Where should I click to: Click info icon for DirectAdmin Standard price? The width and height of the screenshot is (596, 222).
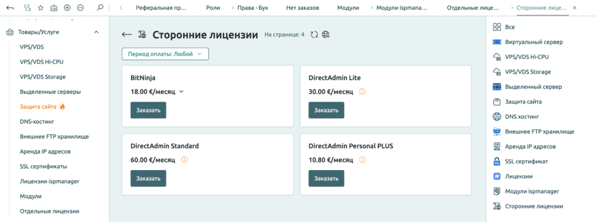(x=184, y=160)
